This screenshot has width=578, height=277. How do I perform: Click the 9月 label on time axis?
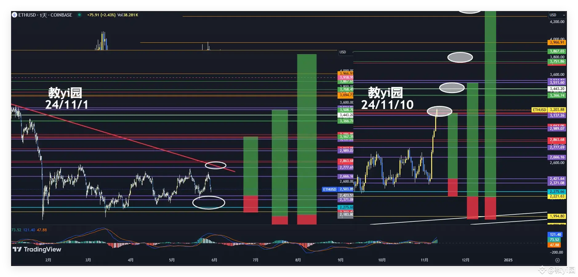(341, 260)
